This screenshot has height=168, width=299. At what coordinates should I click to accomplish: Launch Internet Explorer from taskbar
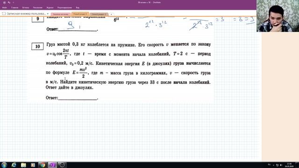point(14,165)
